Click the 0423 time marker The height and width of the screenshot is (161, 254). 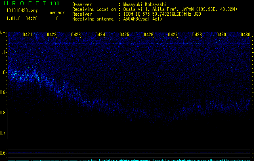pyautogui.click(x=76, y=35)
